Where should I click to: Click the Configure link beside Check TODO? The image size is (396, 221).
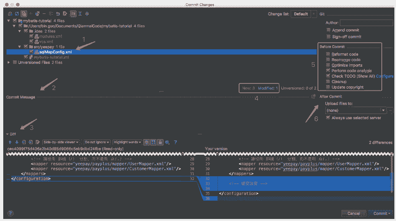tap(385, 76)
